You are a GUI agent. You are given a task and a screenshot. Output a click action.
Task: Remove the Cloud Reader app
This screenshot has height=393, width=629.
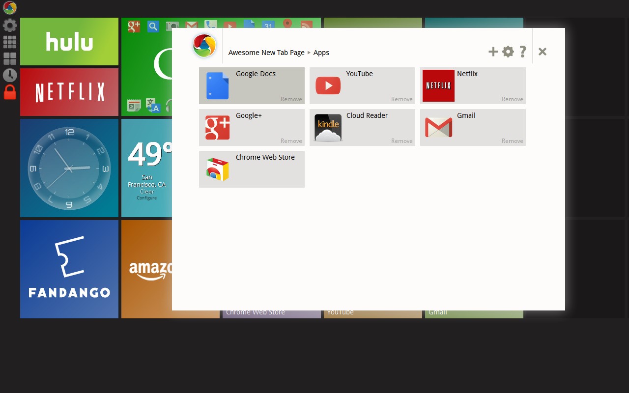click(x=401, y=140)
